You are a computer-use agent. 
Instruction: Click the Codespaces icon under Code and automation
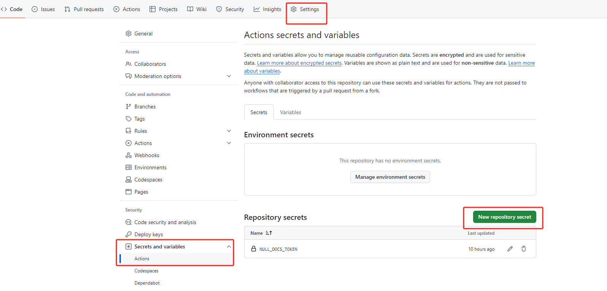[x=129, y=180]
